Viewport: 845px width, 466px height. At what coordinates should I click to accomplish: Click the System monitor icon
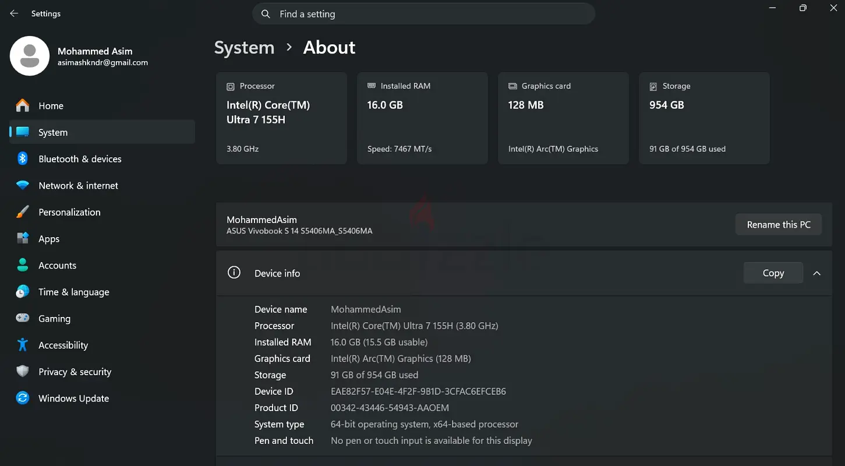[x=23, y=132]
